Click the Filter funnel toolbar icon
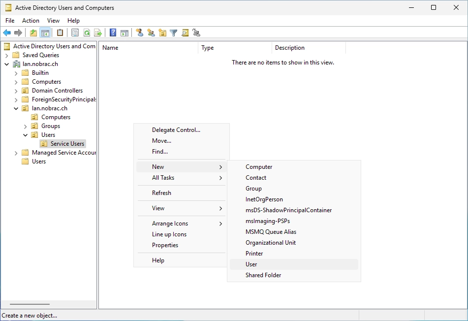 pos(173,32)
